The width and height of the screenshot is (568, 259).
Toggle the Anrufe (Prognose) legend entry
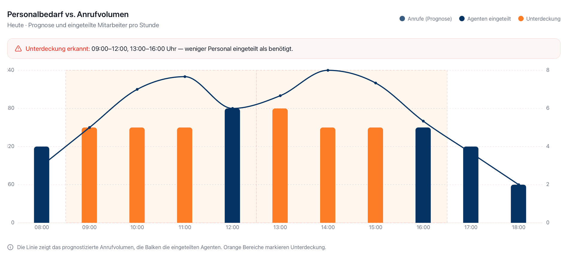click(426, 19)
